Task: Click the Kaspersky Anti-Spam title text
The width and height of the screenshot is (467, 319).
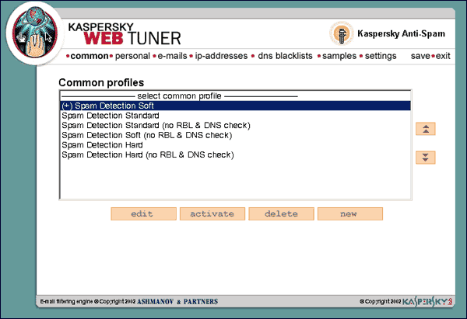Action: 401,33
